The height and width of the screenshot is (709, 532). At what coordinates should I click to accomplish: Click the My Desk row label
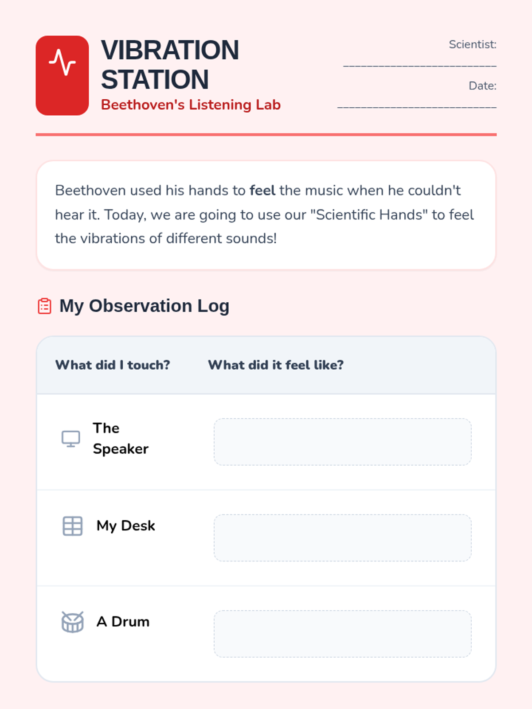(x=126, y=526)
